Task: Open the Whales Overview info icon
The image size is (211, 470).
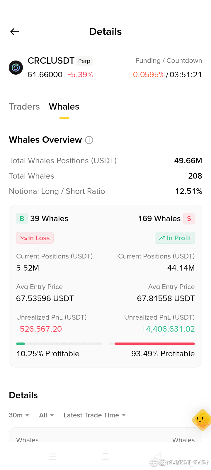Action: [89, 140]
